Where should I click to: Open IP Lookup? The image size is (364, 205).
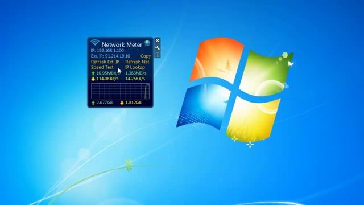[x=135, y=67]
